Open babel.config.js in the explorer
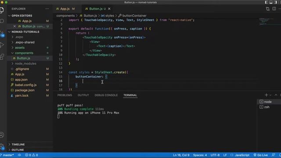This screenshot has height=158, width=281. [30, 85]
